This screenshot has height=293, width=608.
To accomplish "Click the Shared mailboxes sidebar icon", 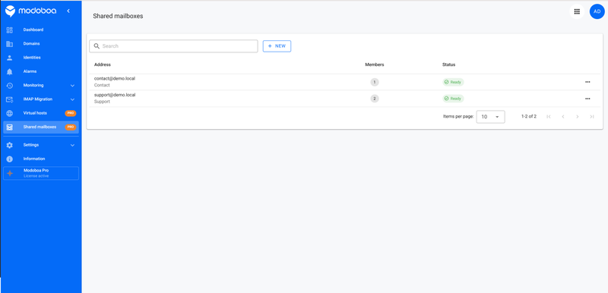I will 10,128.
